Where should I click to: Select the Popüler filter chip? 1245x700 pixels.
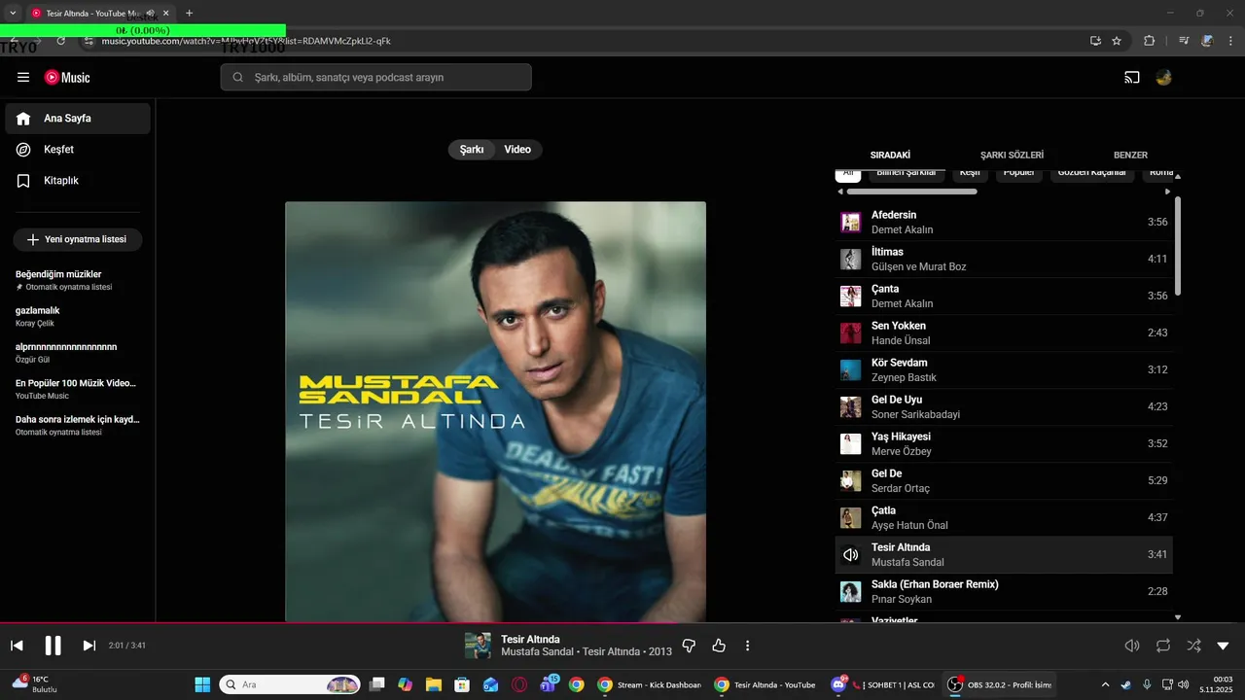tap(1019, 174)
